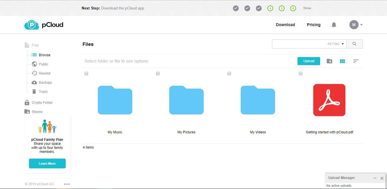387x189 pixels.
Task: Click Getting started with pCloud.pdf name
Action: point(329,132)
